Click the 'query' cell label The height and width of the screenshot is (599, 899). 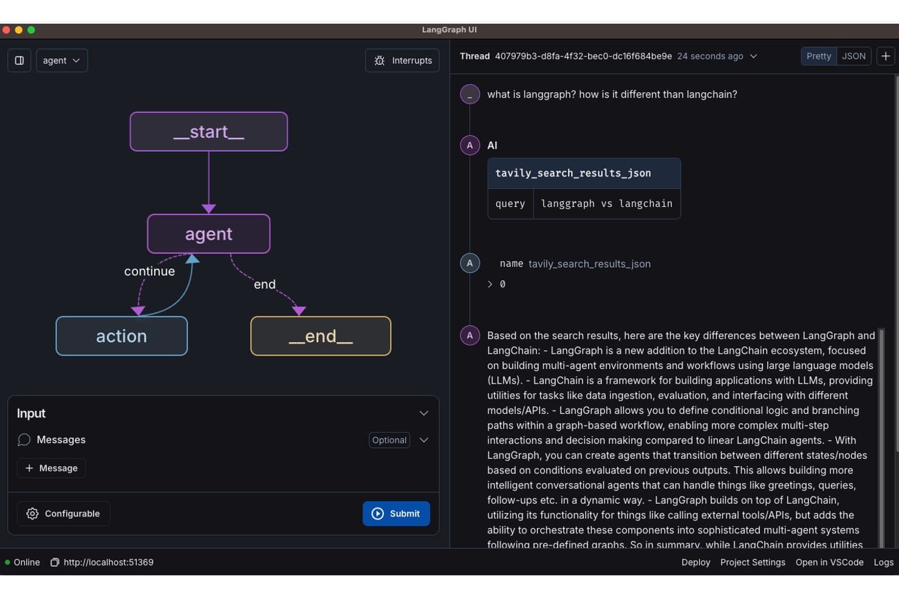(510, 204)
